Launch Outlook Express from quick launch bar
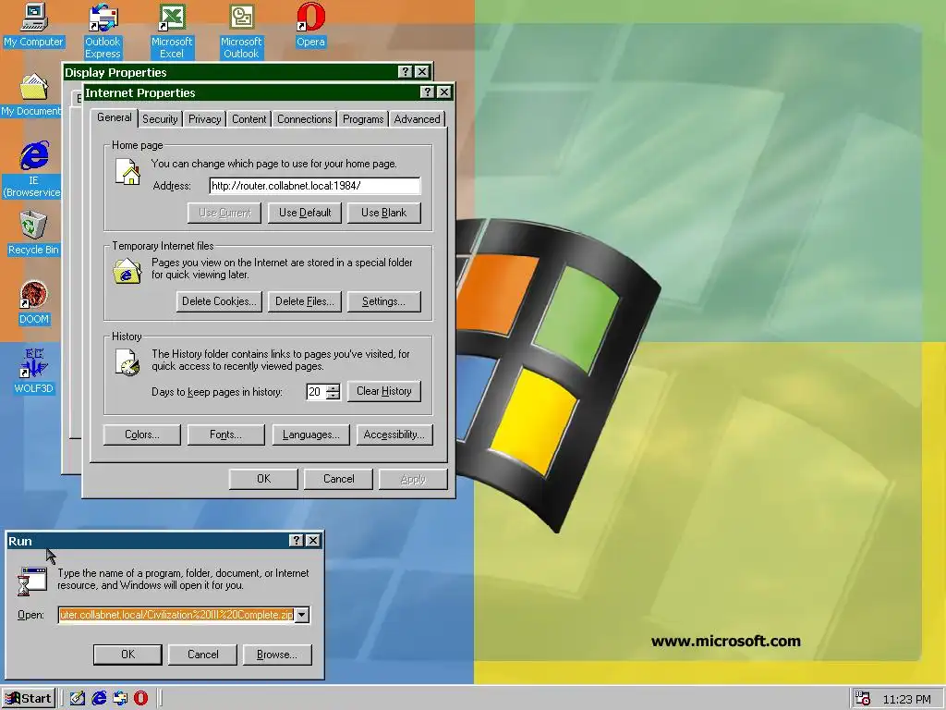The image size is (946, 710). click(120, 698)
